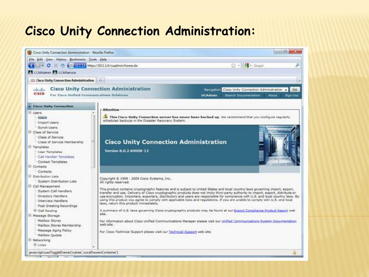Click Sign Out
The height and width of the screenshot is (277, 369).
[292, 95]
